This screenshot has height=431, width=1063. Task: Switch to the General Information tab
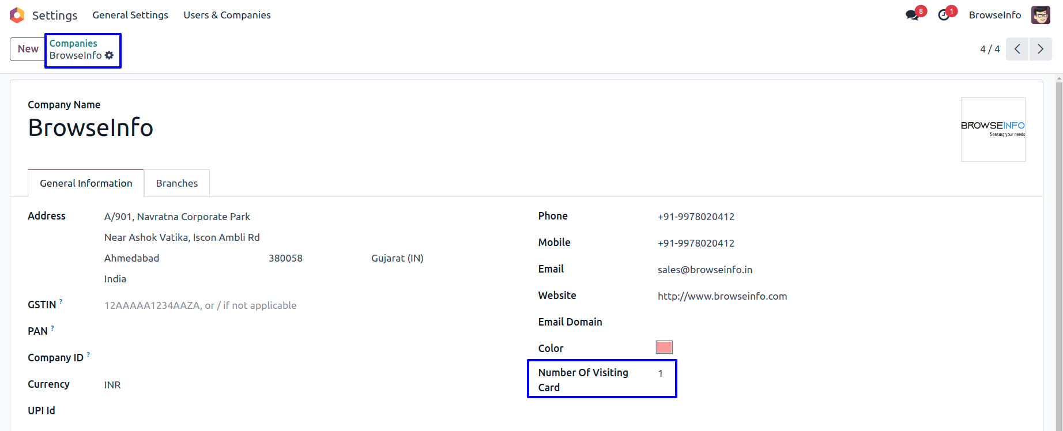[86, 183]
